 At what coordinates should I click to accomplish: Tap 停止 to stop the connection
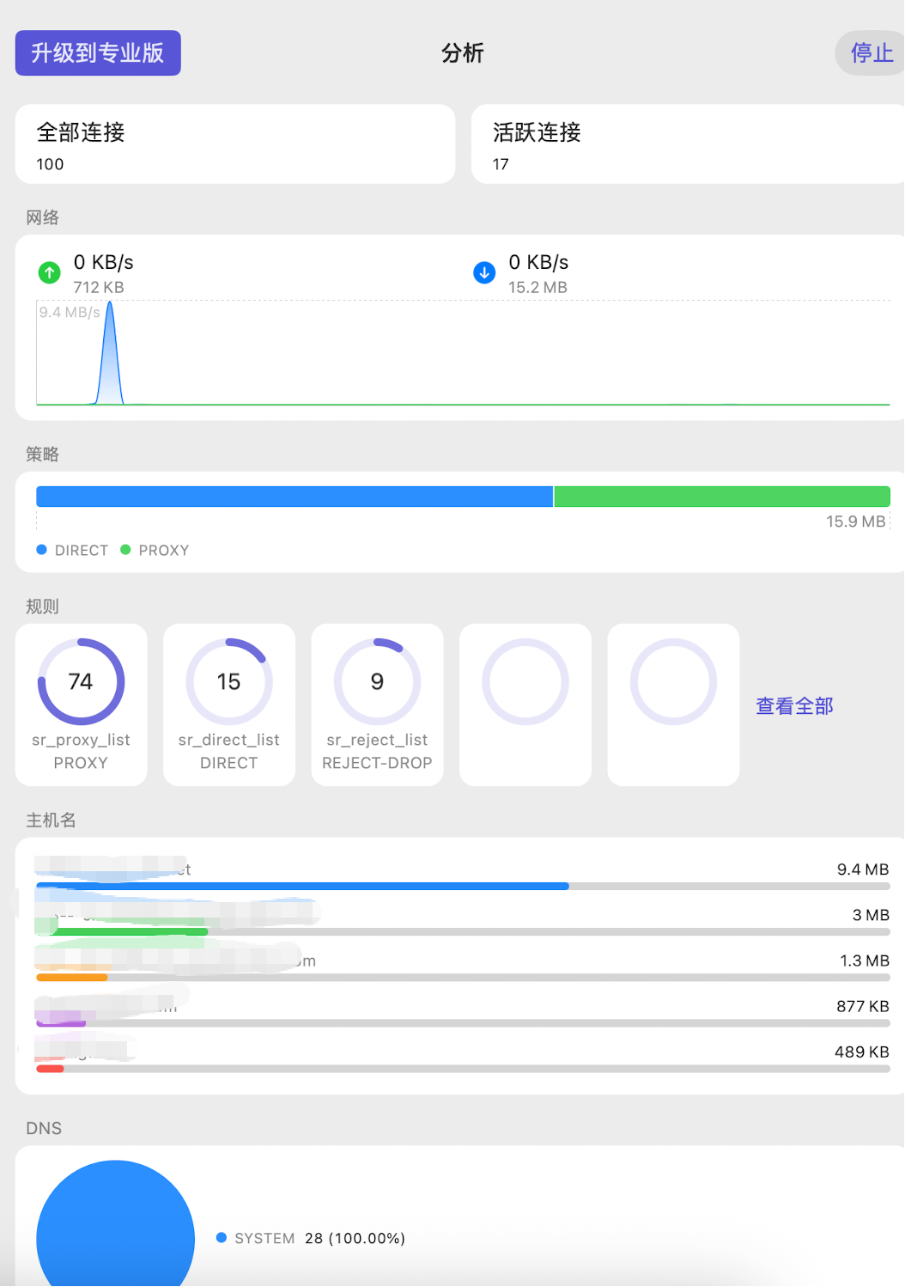pos(871,53)
